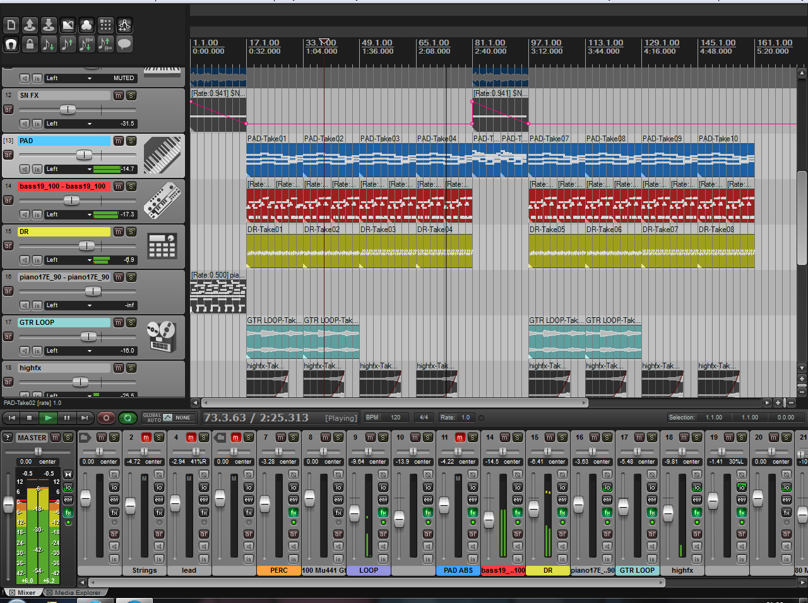This screenshot has width=808, height=603.
Task: Click the bass19_100 track volume slider
Action: 71,201
